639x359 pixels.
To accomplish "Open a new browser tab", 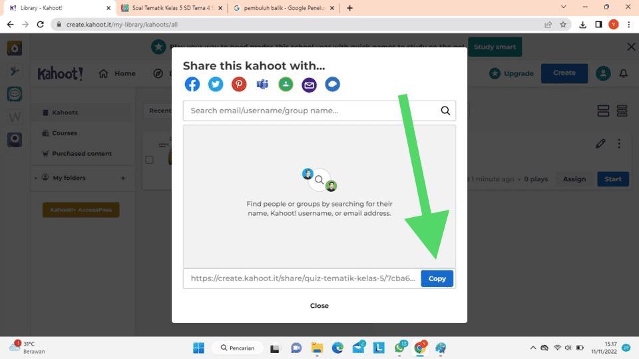I will coord(349,8).
